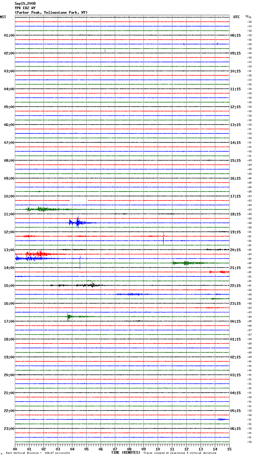Image resolution: width=253 pixels, height=457 pixels.
Task: Click the "15" minute tick label
Action: [229, 449]
